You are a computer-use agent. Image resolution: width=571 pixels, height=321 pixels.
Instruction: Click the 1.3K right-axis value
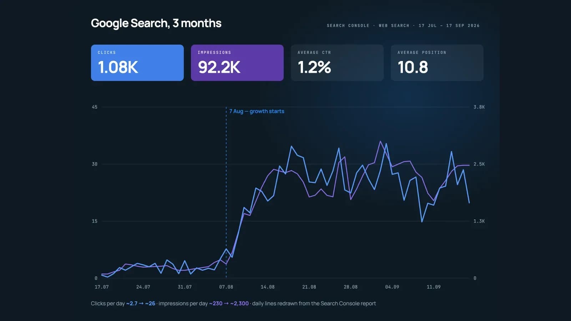479,221
